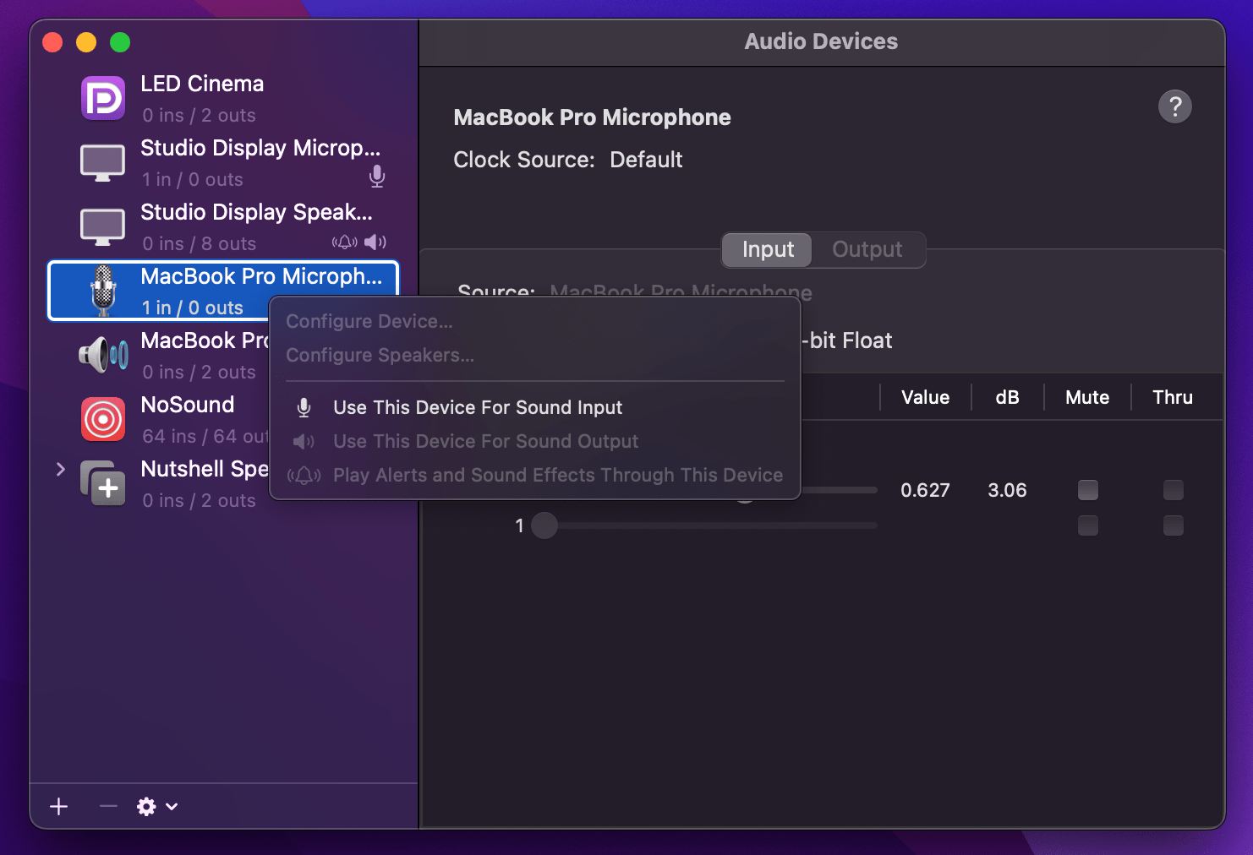
Task: Open the Clock Source setting
Action: click(x=646, y=160)
